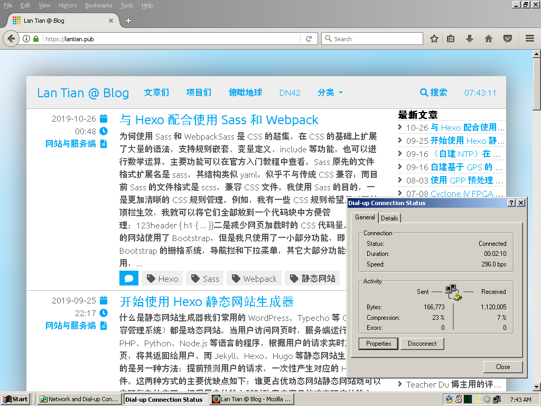Click calendar icon beside 2019-10-26
This screenshot has width=541, height=406.
(104, 118)
